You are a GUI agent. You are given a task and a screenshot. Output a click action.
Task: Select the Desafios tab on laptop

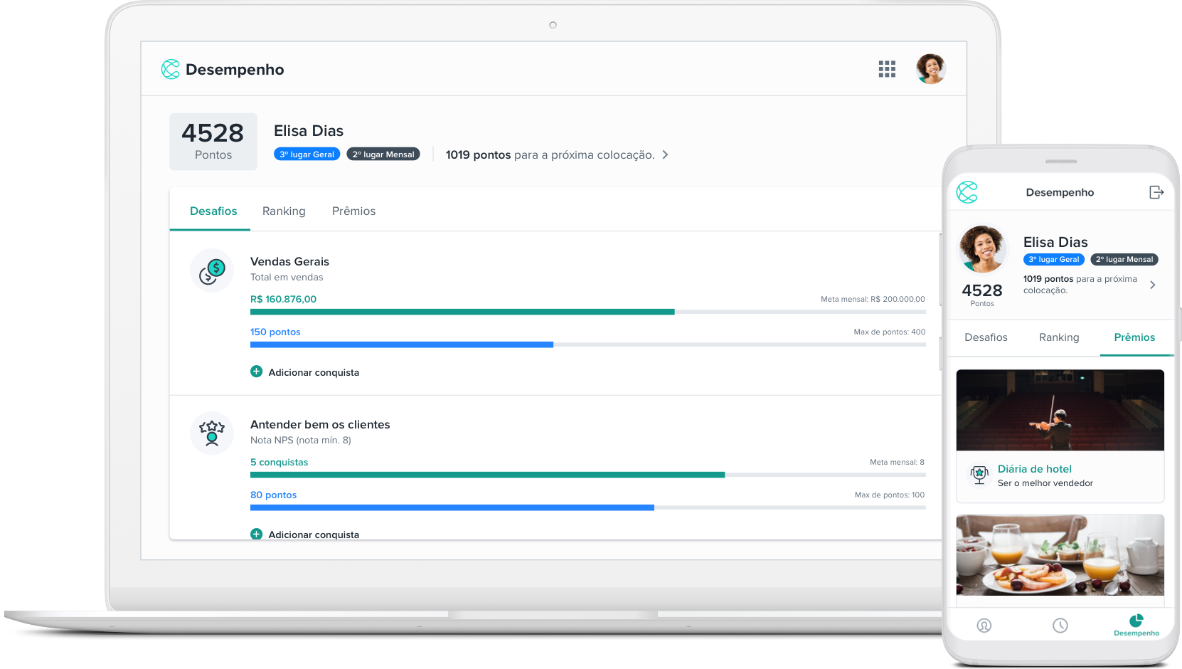213,211
